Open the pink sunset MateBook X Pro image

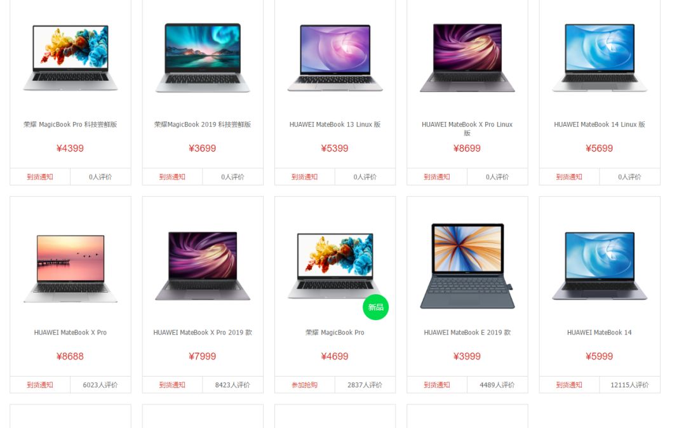(x=71, y=269)
